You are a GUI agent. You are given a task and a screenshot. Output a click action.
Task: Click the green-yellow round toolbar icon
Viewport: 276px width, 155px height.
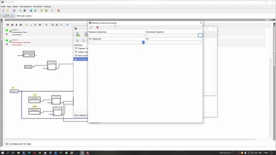(x=42, y=11)
